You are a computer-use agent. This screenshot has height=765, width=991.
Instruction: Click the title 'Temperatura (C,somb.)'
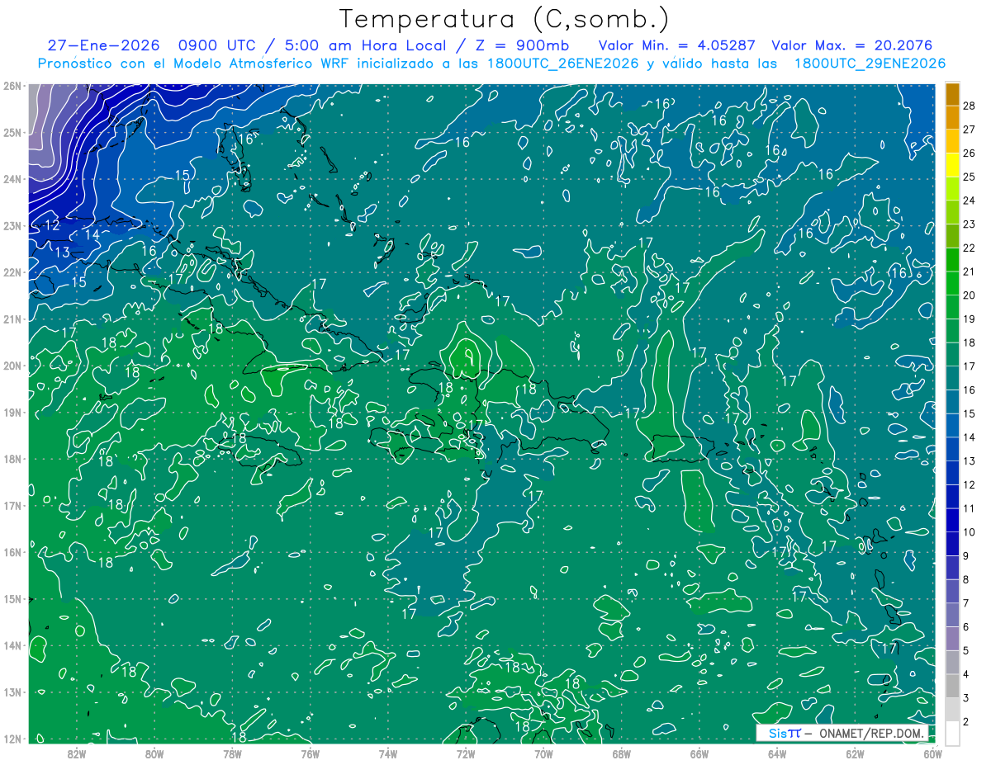[505, 20]
